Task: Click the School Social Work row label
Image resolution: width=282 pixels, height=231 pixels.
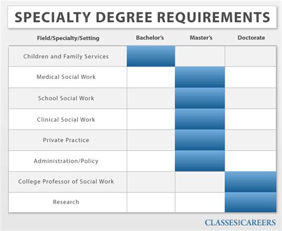Action: [66, 98]
